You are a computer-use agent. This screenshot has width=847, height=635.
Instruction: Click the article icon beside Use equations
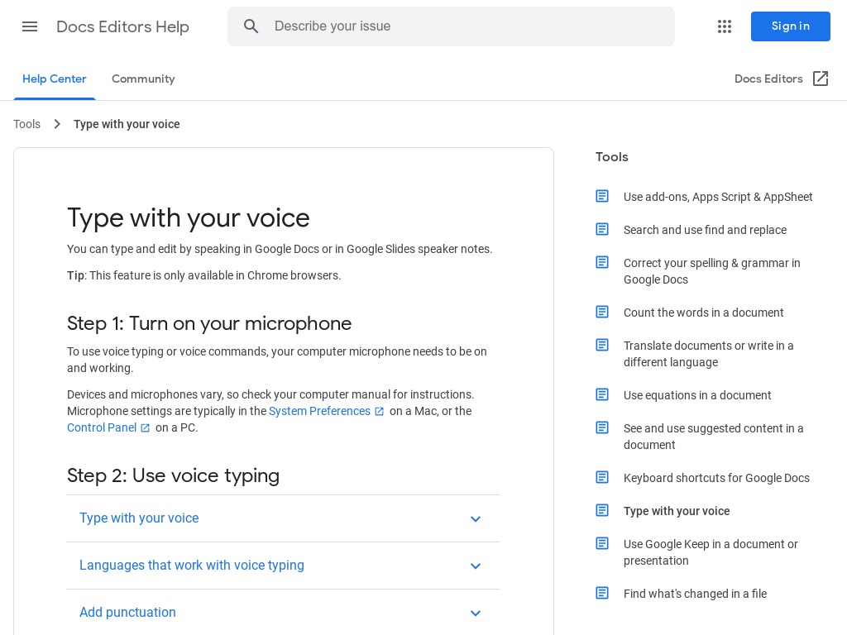point(602,394)
